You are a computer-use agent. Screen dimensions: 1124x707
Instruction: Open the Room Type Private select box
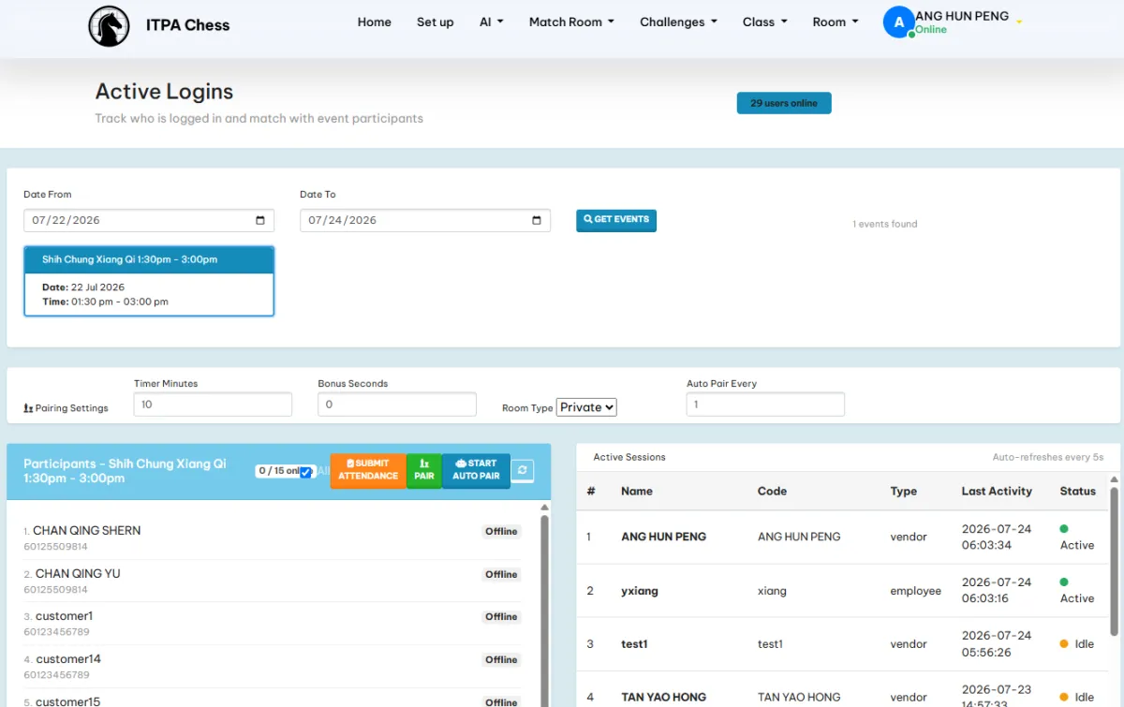click(586, 407)
